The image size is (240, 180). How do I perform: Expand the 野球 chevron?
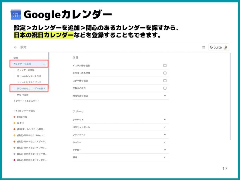pyautogui.click(x=165, y=157)
